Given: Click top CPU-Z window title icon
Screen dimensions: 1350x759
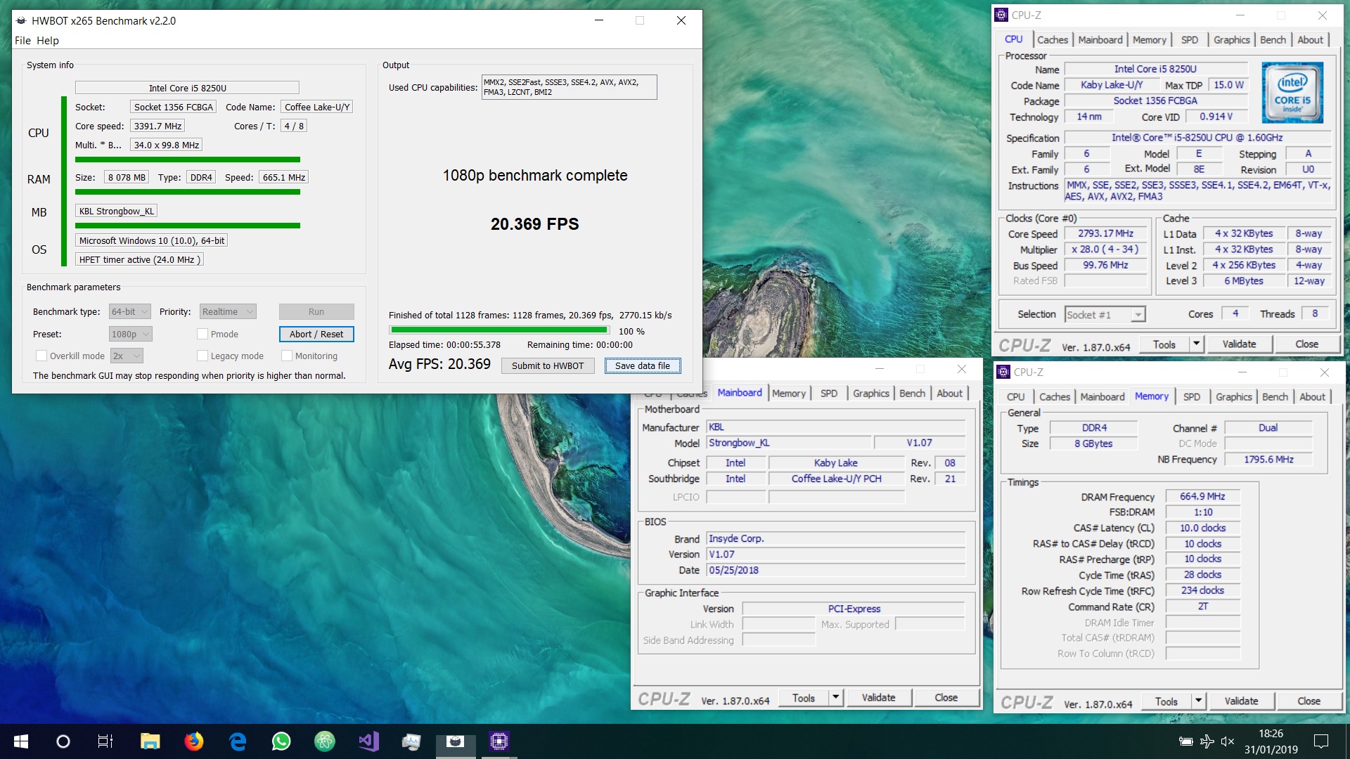Looking at the screenshot, I should pos(1001,15).
